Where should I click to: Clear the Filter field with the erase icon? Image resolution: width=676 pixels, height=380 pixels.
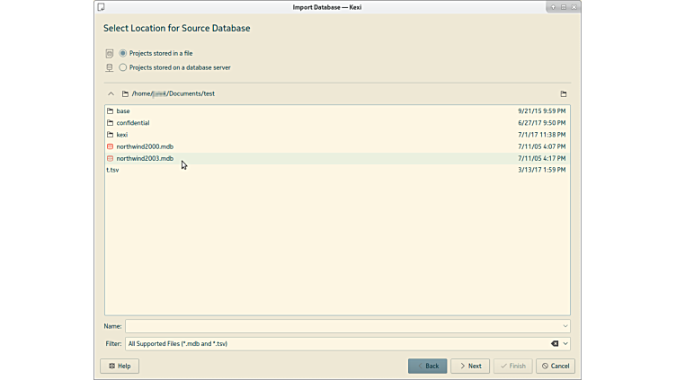coord(554,343)
